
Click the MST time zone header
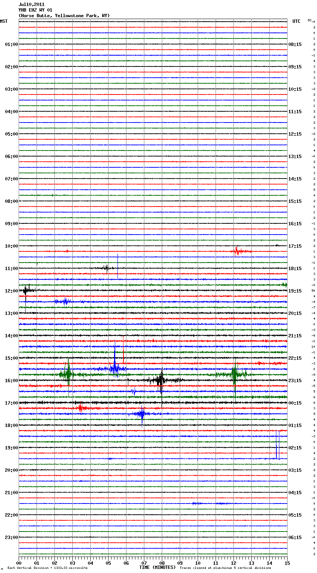[x=4, y=21]
